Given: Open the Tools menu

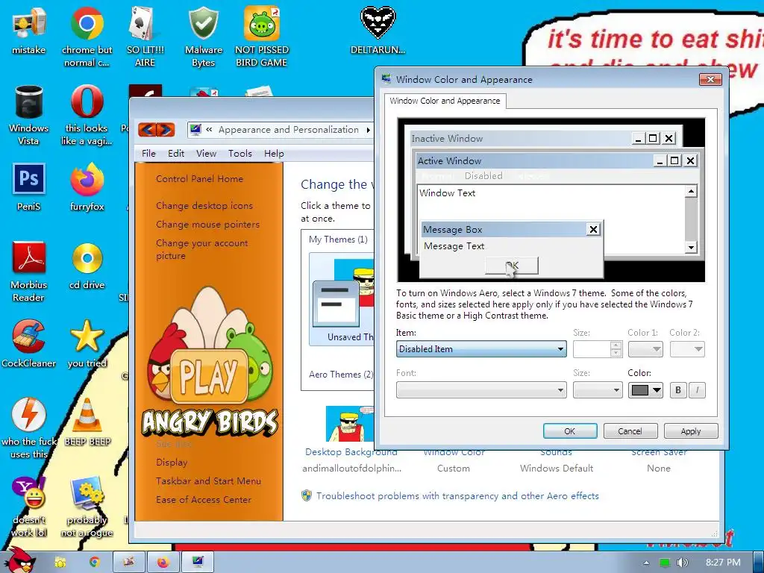Looking at the screenshot, I should tap(240, 154).
